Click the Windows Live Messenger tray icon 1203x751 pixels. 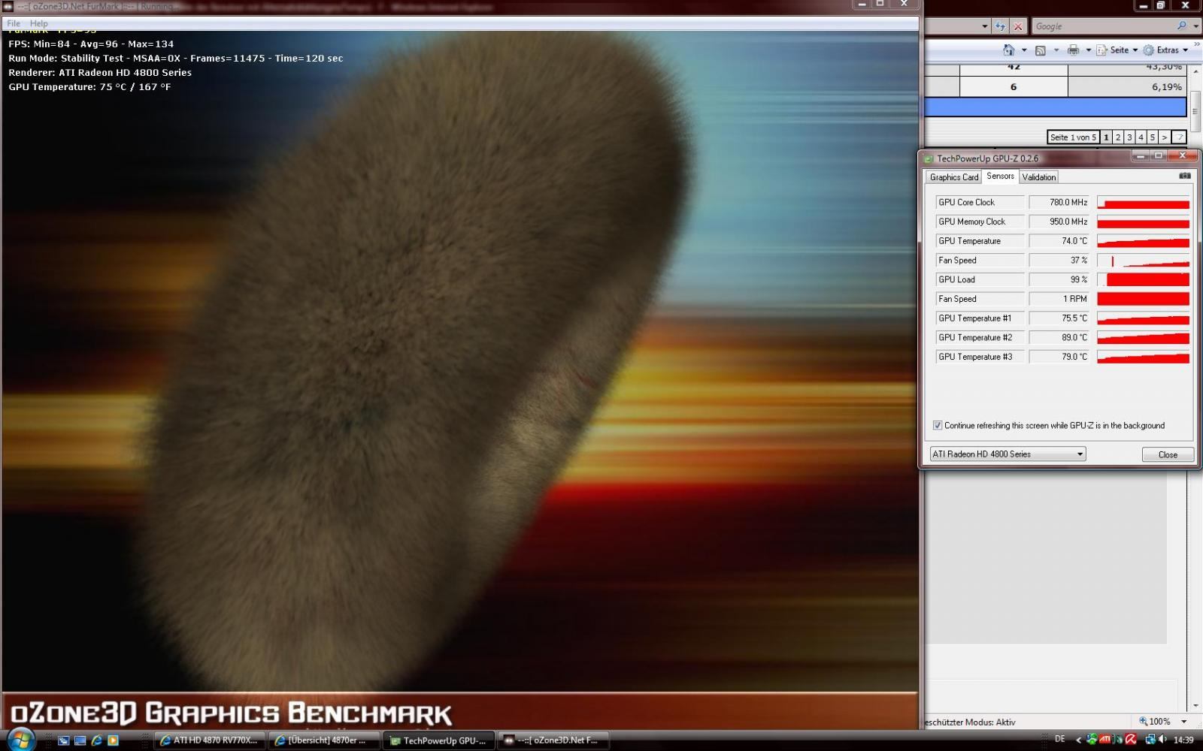coord(1092,740)
